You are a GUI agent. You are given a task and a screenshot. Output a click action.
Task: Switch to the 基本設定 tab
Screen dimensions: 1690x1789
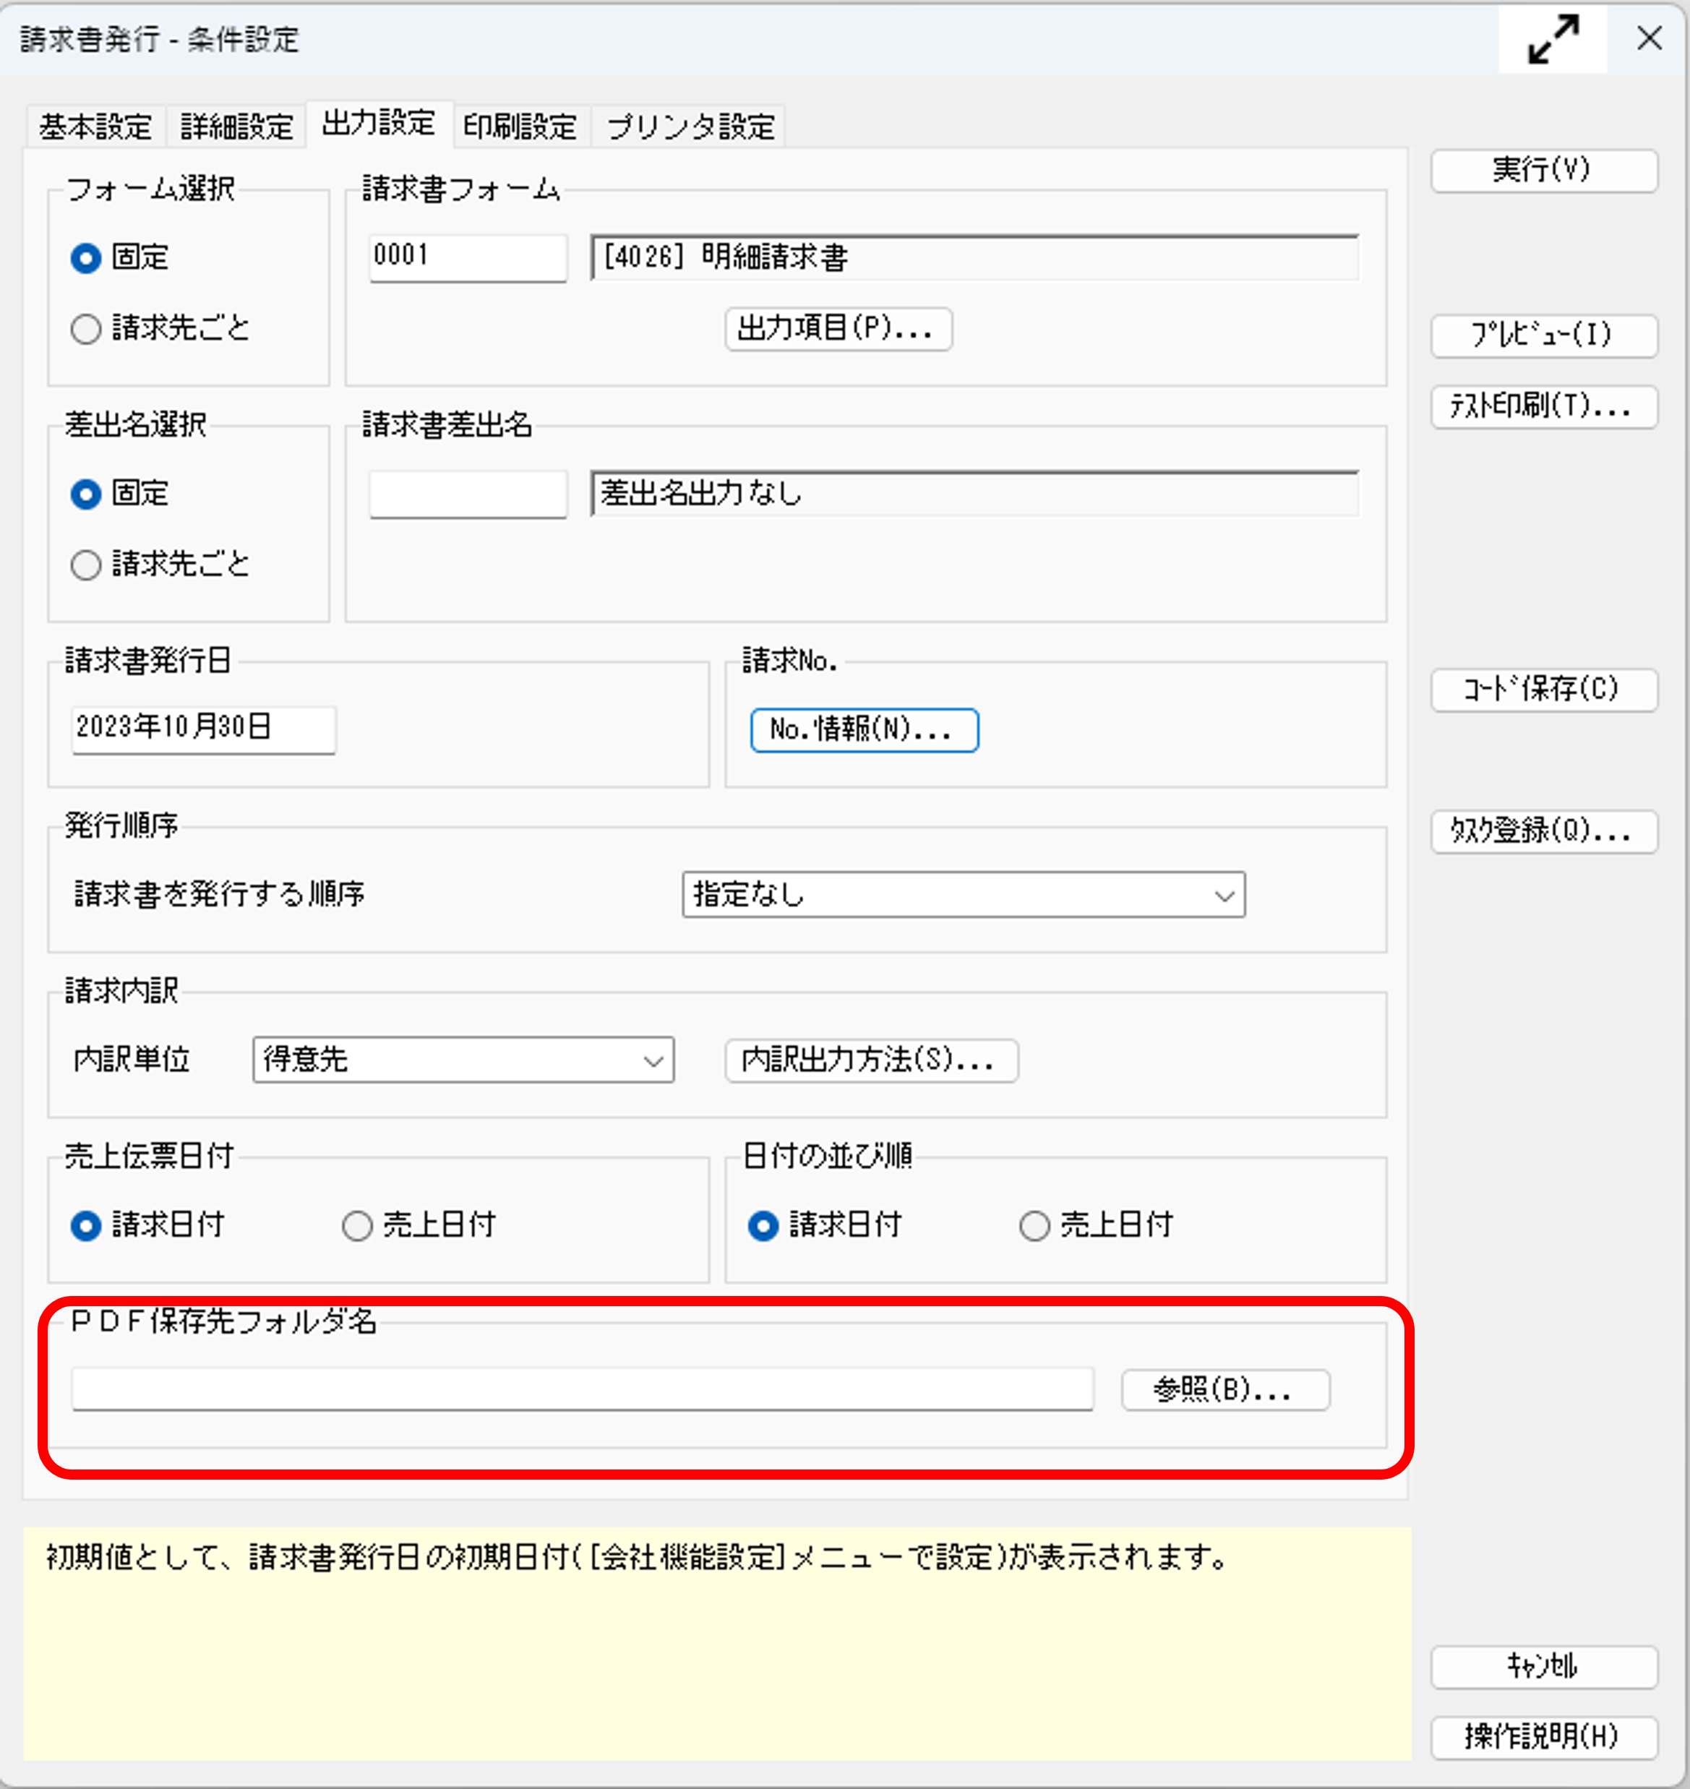pyautogui.click(x=95, y=127)
